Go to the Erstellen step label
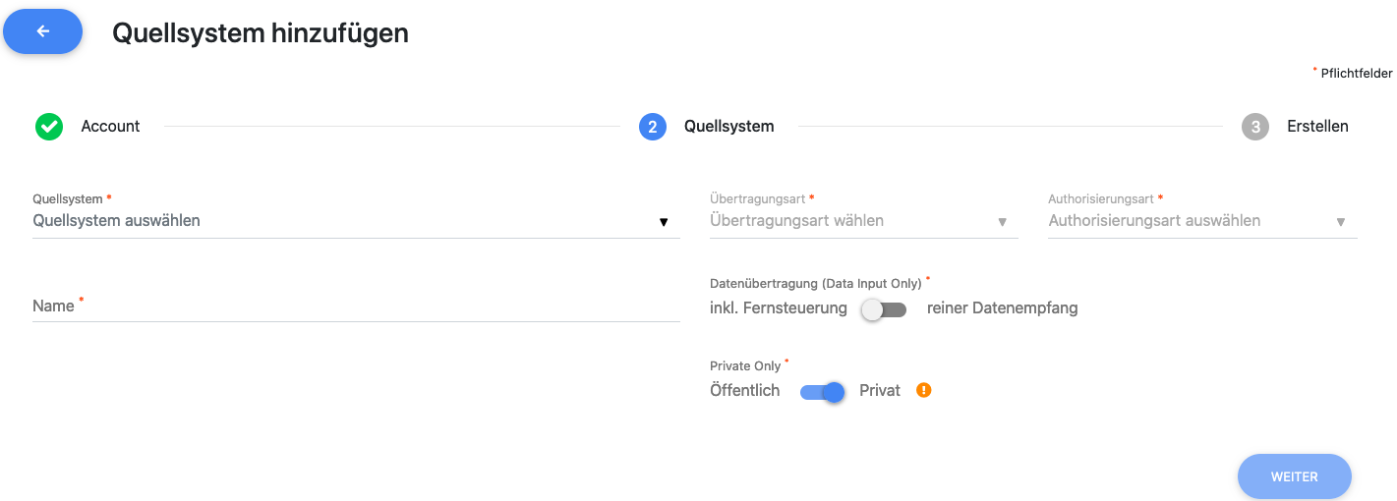 (x=1317, y=127)
